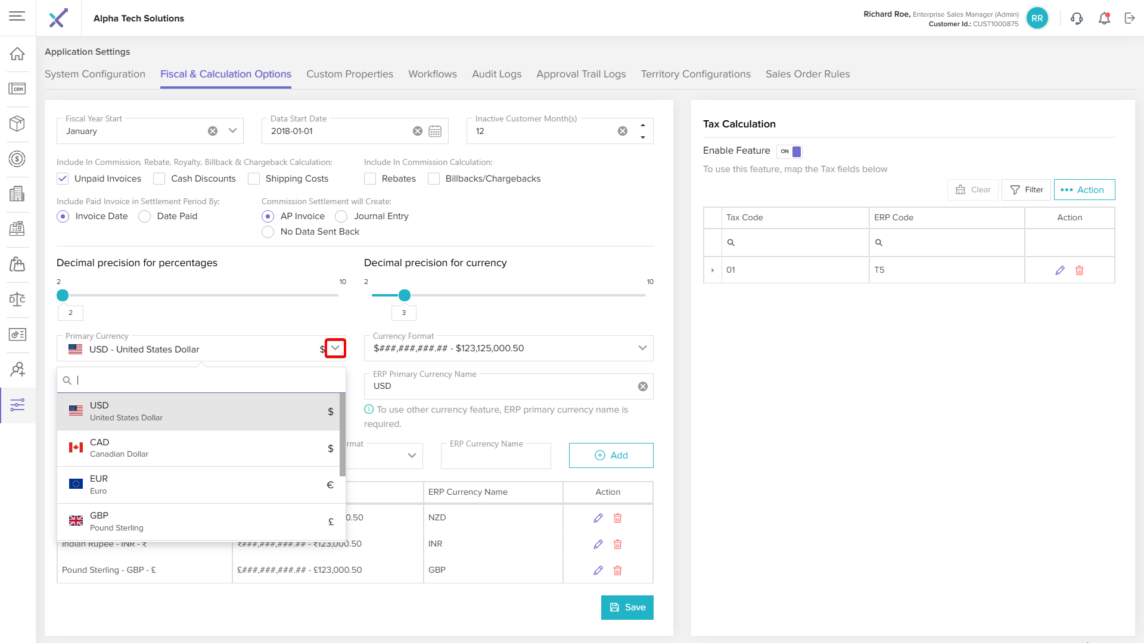The height and width of the screenshot is (643, 1144).
Task: Click the Save button
Action: tap(627, 607)
